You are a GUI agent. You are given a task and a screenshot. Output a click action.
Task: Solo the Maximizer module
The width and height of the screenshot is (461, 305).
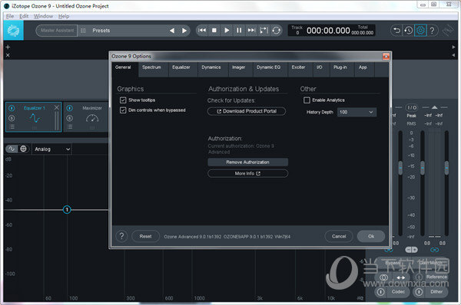pyautogui.click(x=70, y=118)
